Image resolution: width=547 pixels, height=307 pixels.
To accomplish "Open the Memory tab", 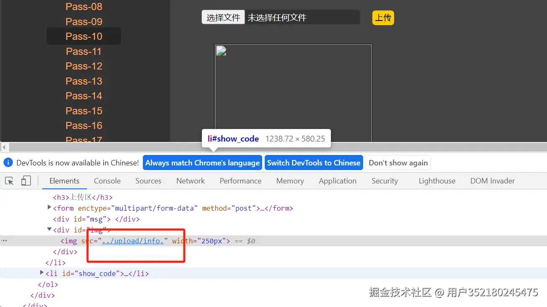I will pyautogui.click(x=290, y=181).
